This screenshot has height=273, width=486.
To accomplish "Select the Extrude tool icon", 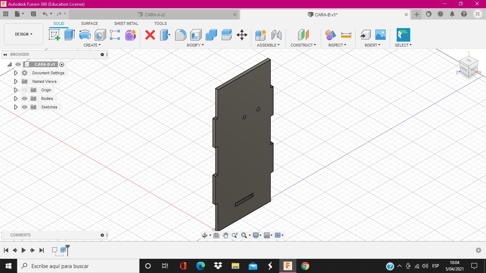I will click(69, 35).
